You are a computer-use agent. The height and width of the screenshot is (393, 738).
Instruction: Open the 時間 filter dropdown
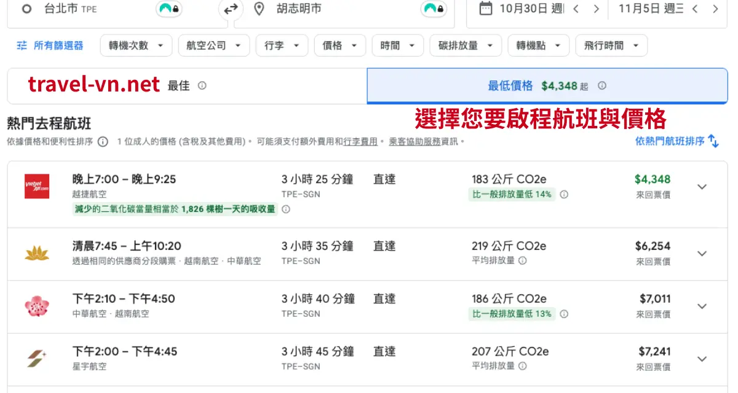398,45
